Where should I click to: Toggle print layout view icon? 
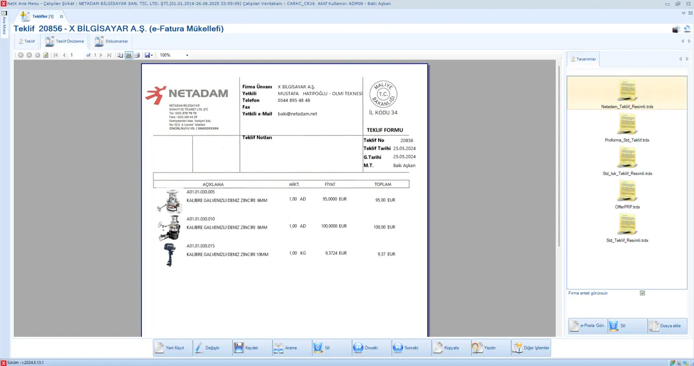[128, 55]
